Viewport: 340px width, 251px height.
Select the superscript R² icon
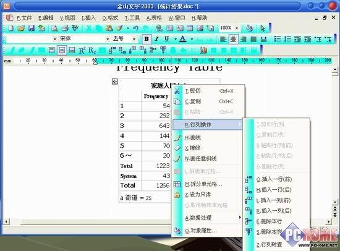[82, 50]
